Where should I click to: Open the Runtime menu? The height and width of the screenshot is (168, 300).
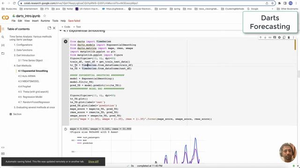pos(45,21)
